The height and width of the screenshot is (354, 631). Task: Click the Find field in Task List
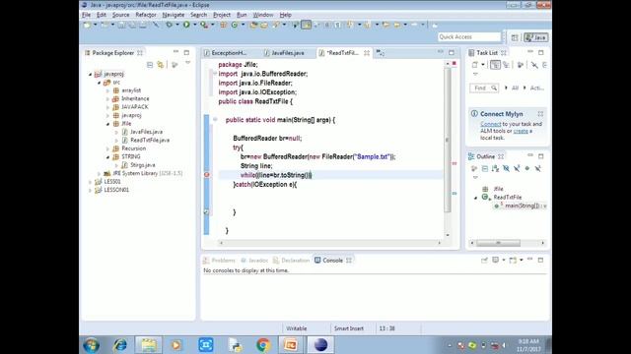click(x=484, y=88)
